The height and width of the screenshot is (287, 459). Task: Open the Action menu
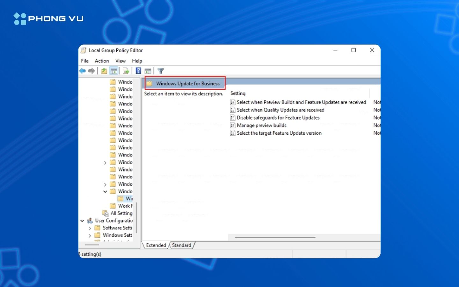click(x=102, y=61)
